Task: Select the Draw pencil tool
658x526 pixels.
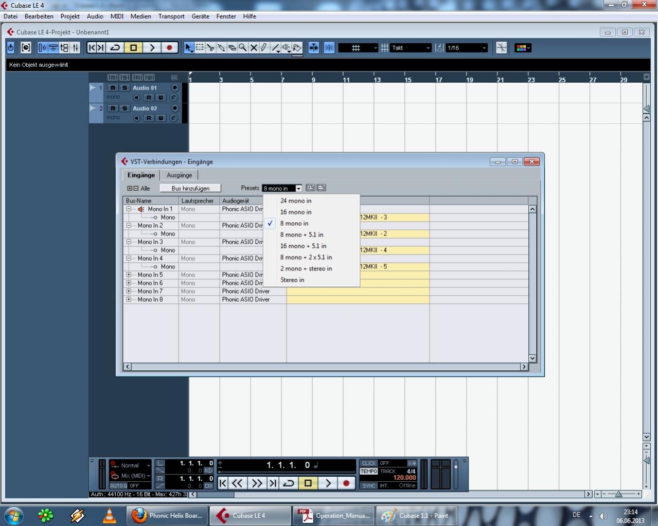Action: pyautogui.click(x=264, y=48)
